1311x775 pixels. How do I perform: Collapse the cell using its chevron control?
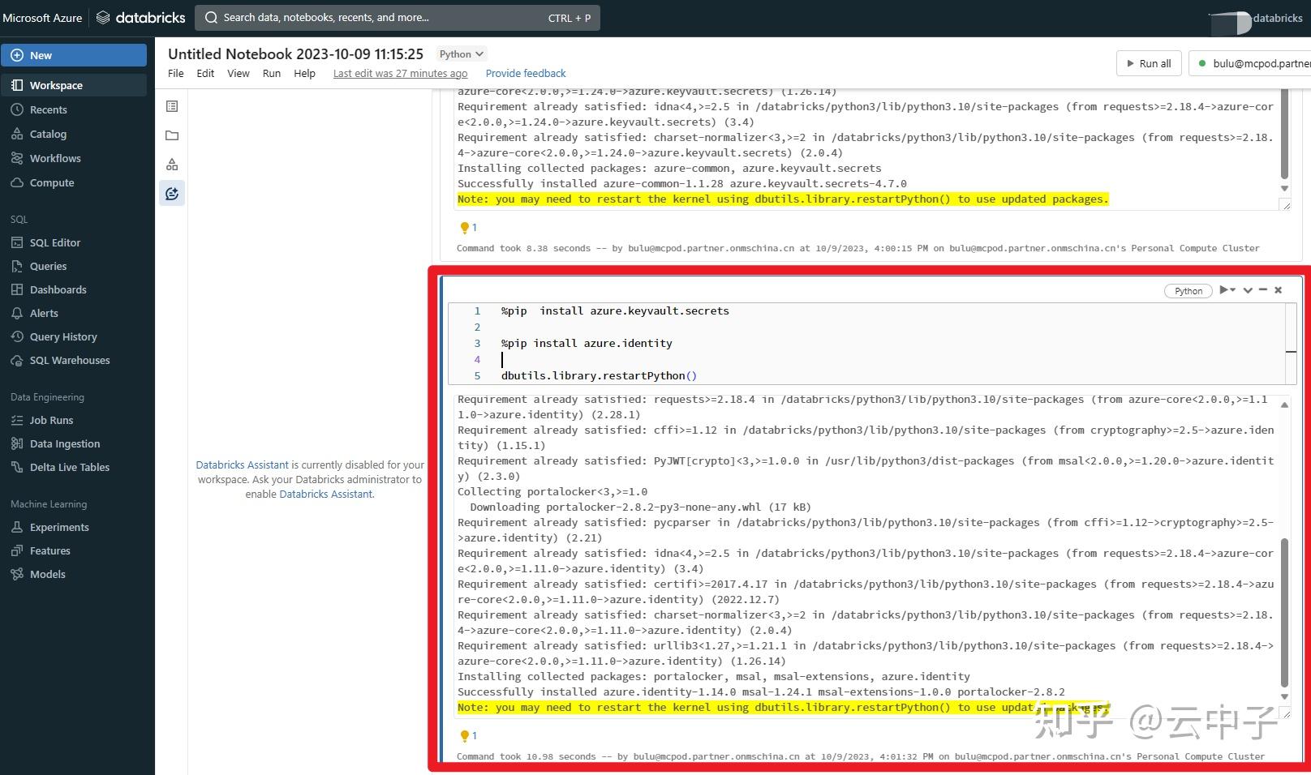1247,289
